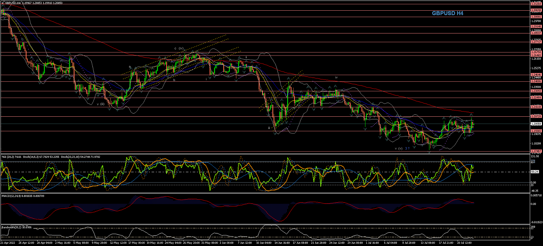
Task: Click the one-click trading arrow beside GBPUSD,H4
Action: (2, 3)
